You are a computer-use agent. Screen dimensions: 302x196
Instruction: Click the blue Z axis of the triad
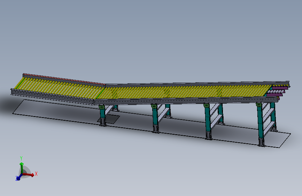pos(18,178)
